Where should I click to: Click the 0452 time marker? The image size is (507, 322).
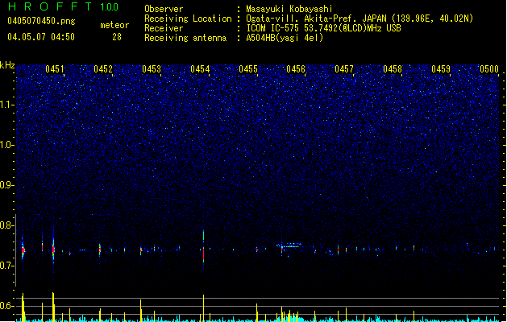[x=103, y=69]
